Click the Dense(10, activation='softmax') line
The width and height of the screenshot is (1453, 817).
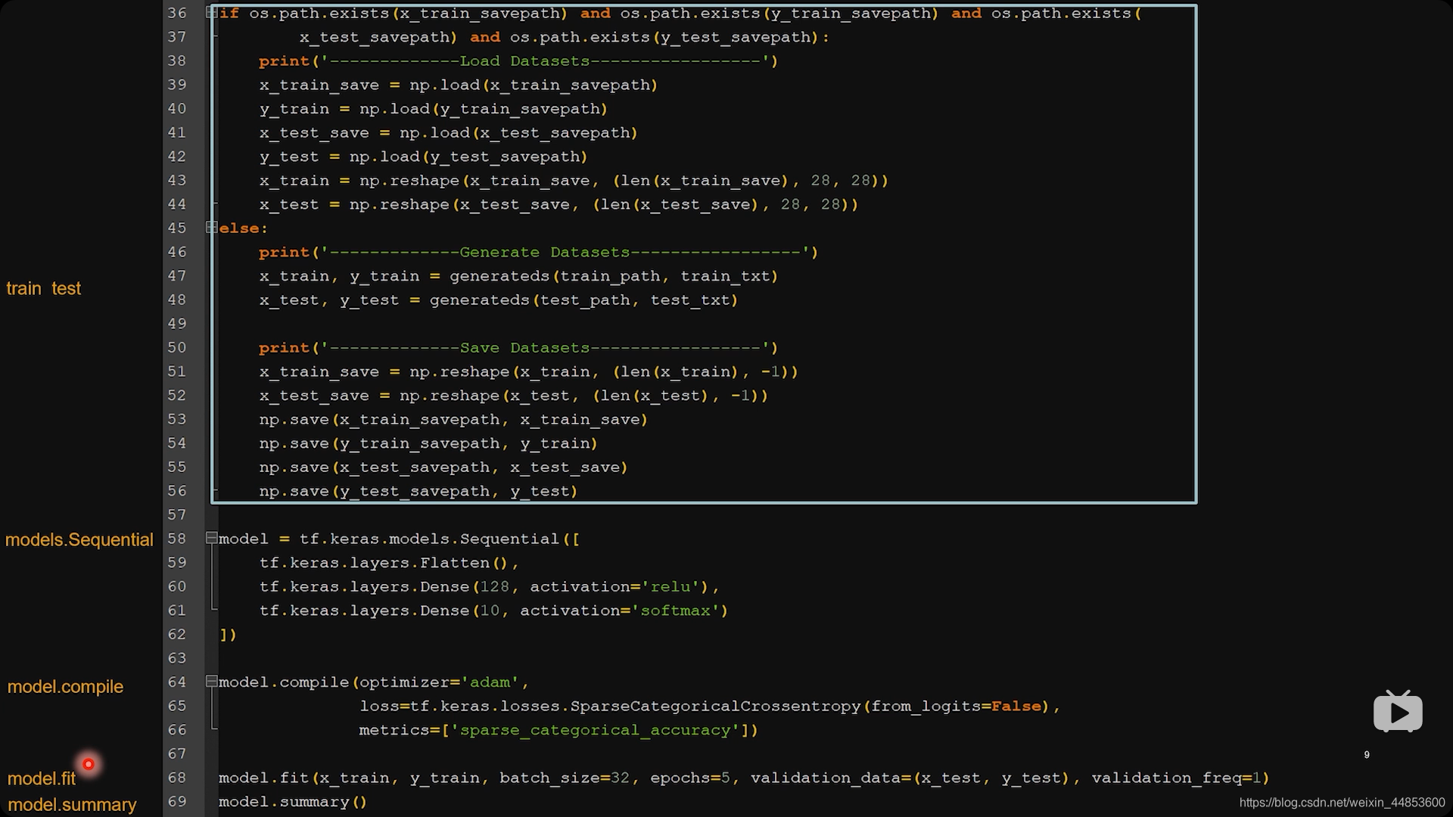point(493,610)
